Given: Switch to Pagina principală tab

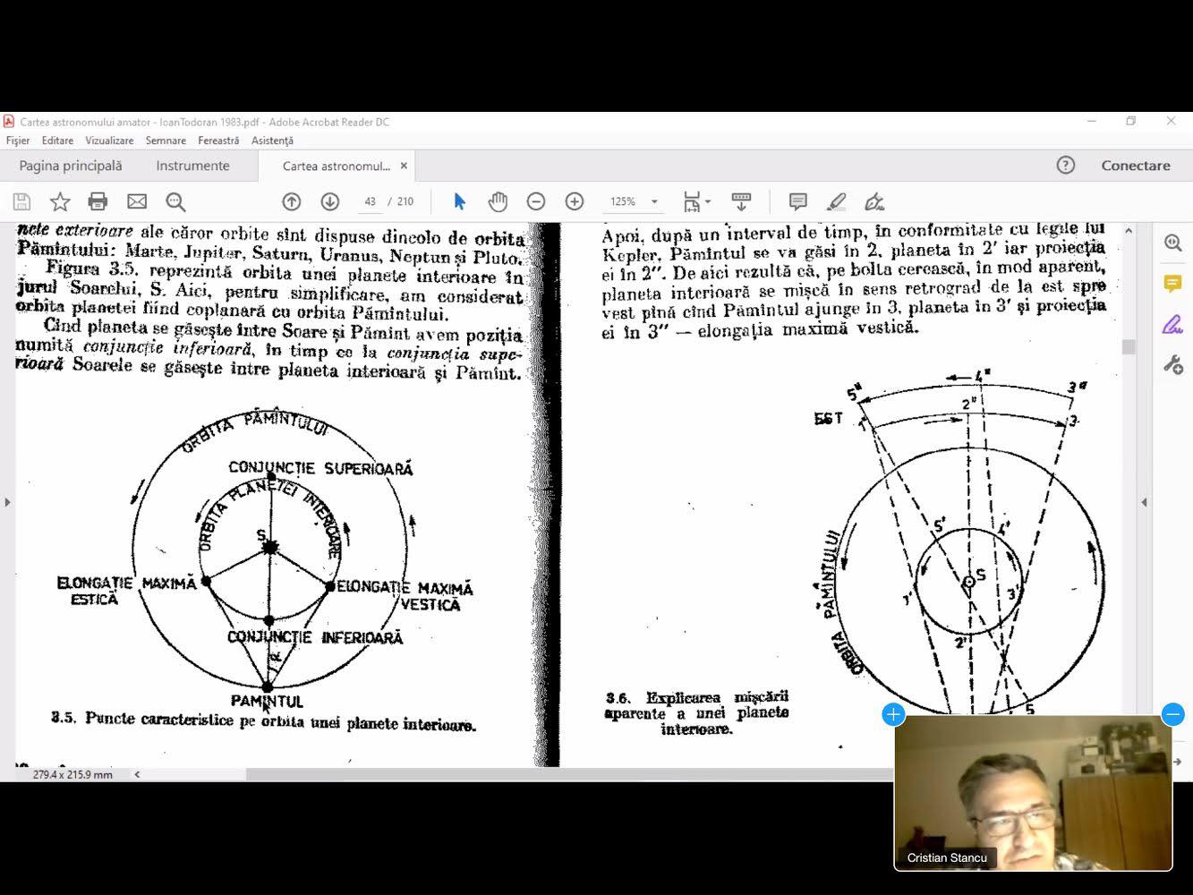Looking at the screenshot, I should click(x=71, y=166).
